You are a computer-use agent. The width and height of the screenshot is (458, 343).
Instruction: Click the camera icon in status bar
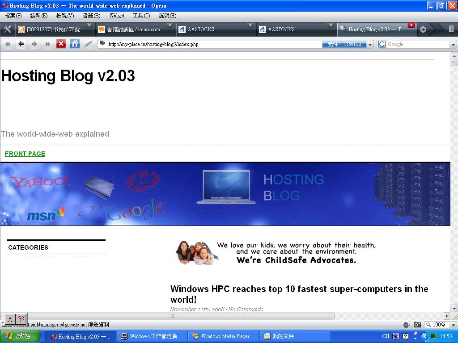tap(417, 325)
